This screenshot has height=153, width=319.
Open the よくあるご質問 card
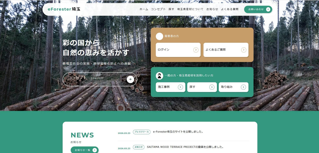(226, 50)
